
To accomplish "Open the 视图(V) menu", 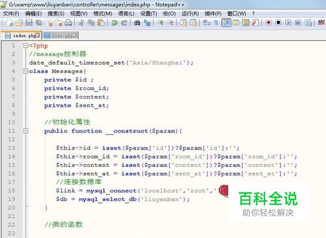I will (x=79, y=14).
